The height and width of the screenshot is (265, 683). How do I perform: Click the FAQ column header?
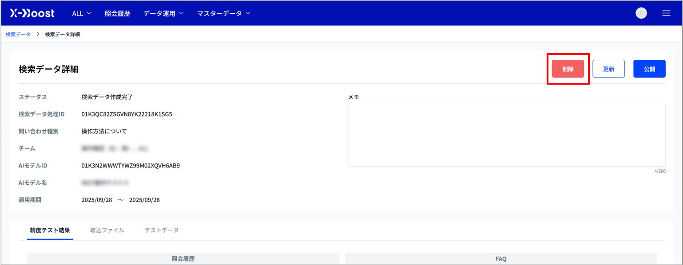pos(501,259)
